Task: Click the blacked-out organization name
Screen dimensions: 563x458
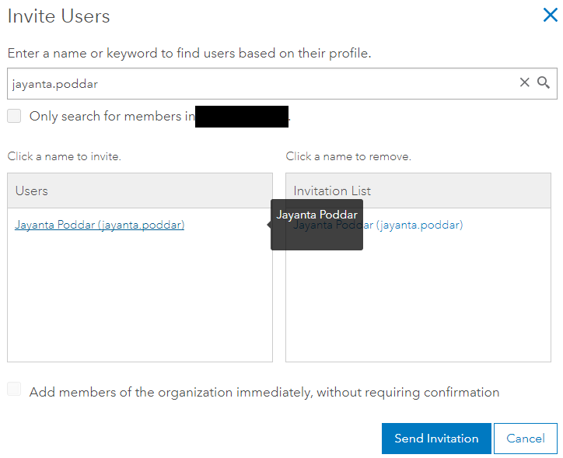Action: pyautogui.click(x=242, y=117)
